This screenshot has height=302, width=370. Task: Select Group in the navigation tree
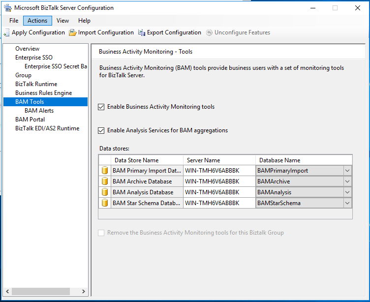(x=23, y=75)
